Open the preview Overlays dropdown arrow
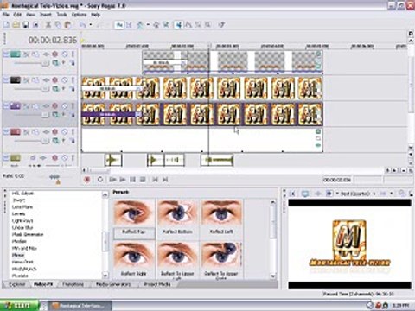The image size is (415, 311). click(392, 194)
